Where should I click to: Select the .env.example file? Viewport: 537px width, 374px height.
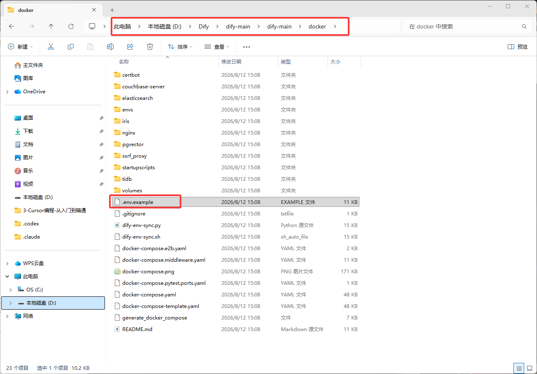[x=236, y=202]
